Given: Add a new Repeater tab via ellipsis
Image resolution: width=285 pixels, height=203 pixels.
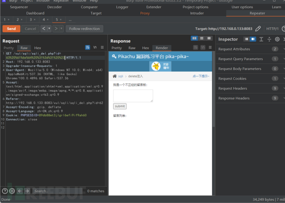Looking at the screenshot, I should coord(70,20).
